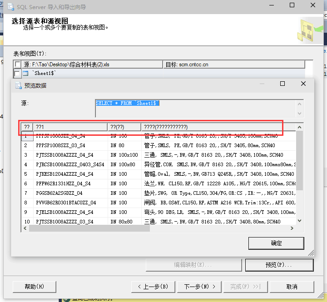This screenshot has width=327, height=302.
Task: Select cell PPPSP1008SZZ_03_S4
Action: click(70, 145)
